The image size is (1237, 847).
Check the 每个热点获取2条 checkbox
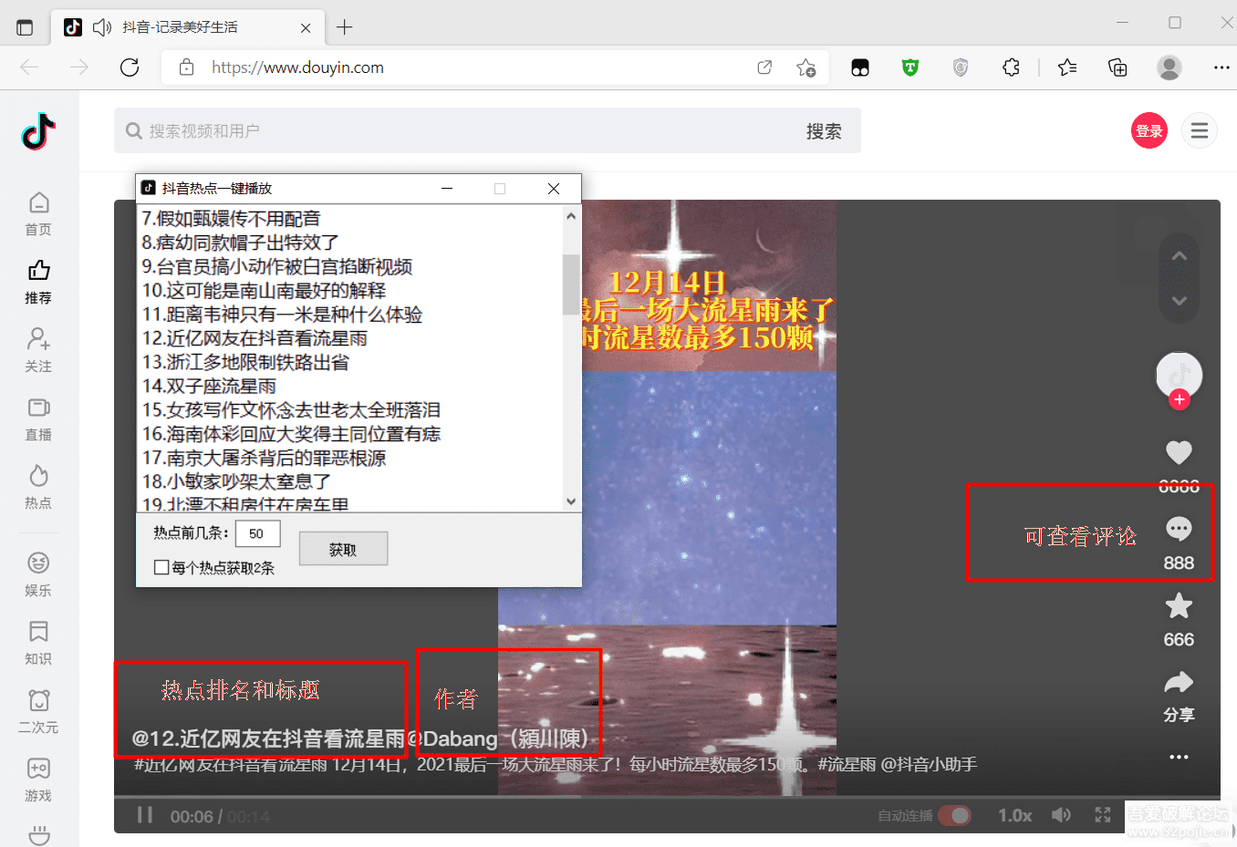pyautogui.click(x=161, y=568)
